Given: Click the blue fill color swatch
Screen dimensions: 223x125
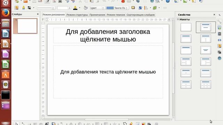Looking at the screenshot, I should (x=110, y=8).
